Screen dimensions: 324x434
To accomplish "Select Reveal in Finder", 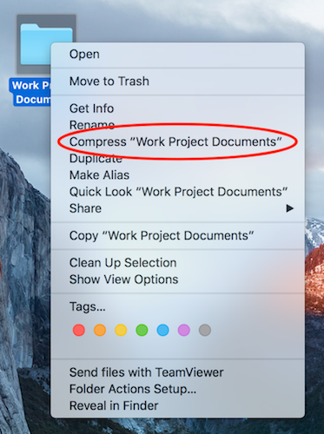I will tap(177, 405).
